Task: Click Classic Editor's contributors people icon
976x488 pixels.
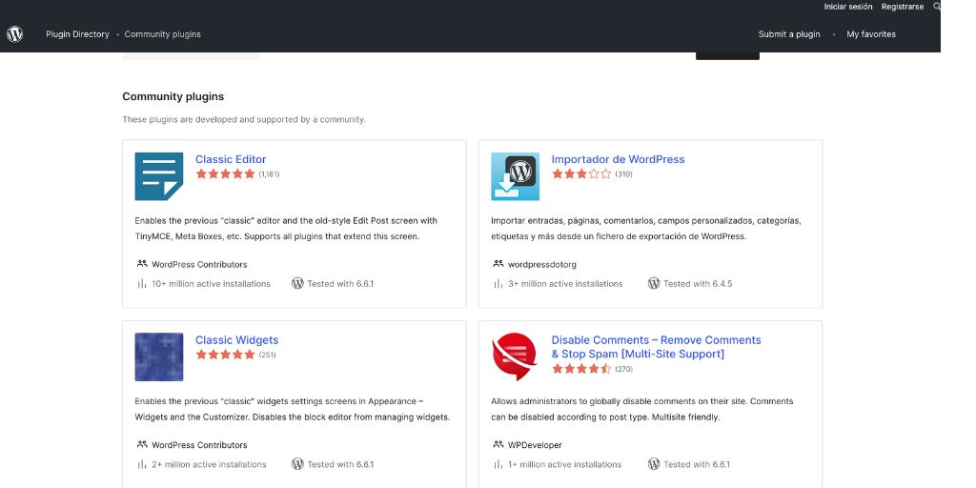Action: coord(142,264)
